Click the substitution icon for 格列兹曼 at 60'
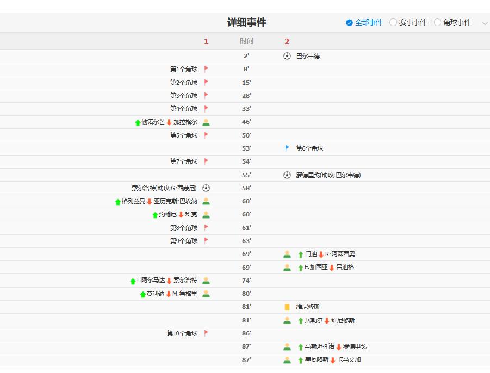This screenshot has height=373, width=490. coord(206,201)
